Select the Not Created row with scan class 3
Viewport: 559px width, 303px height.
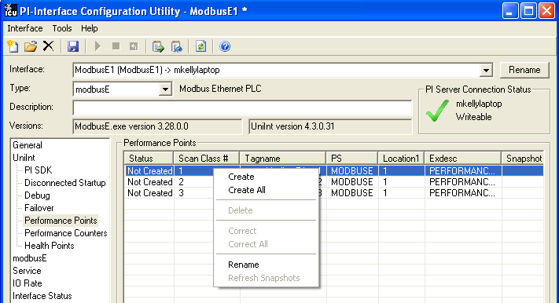tap(333, 193)
